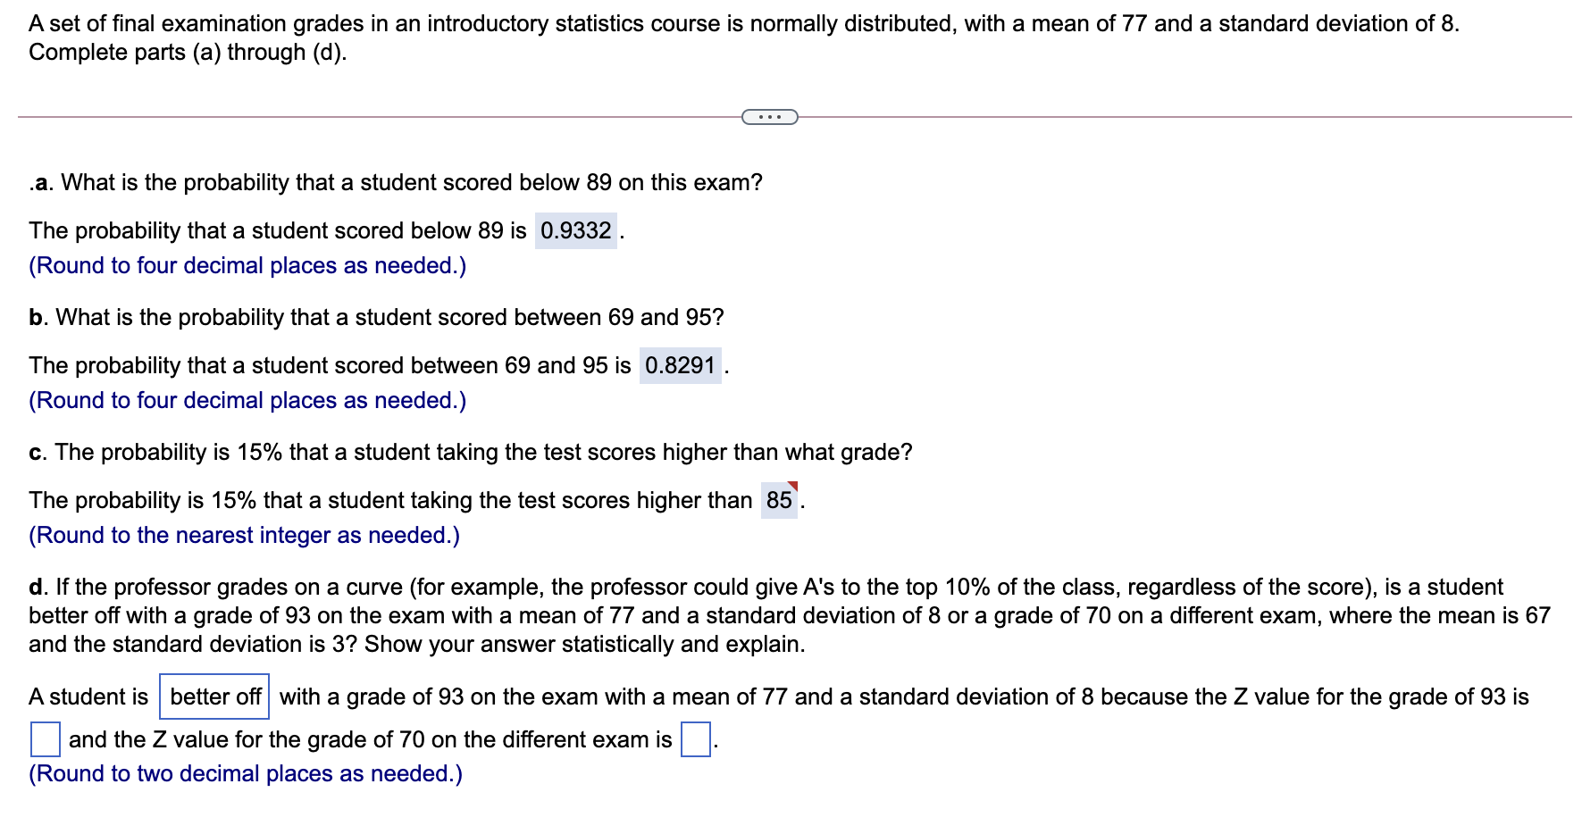Click 'Round to the nearest integer' hint

[x=243, y=535]
